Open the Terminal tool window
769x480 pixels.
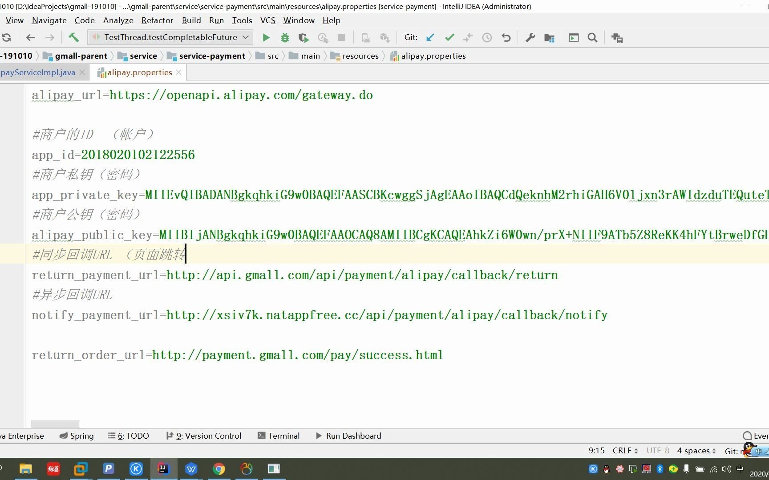pyautogui.click(x=279, y=436)
